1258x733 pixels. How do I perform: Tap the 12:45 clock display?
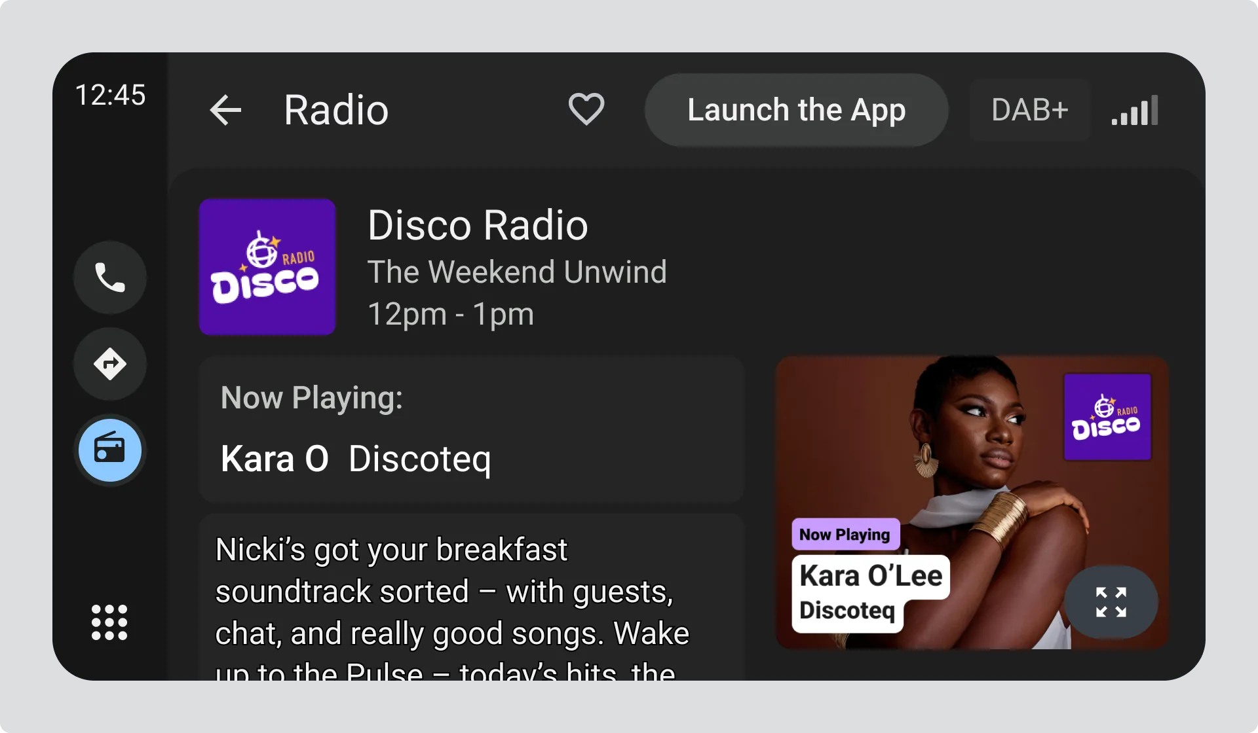(x=110, y=96)
